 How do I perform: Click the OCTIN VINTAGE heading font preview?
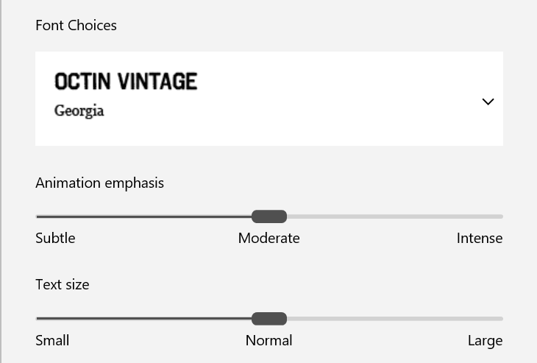[126, 81]
